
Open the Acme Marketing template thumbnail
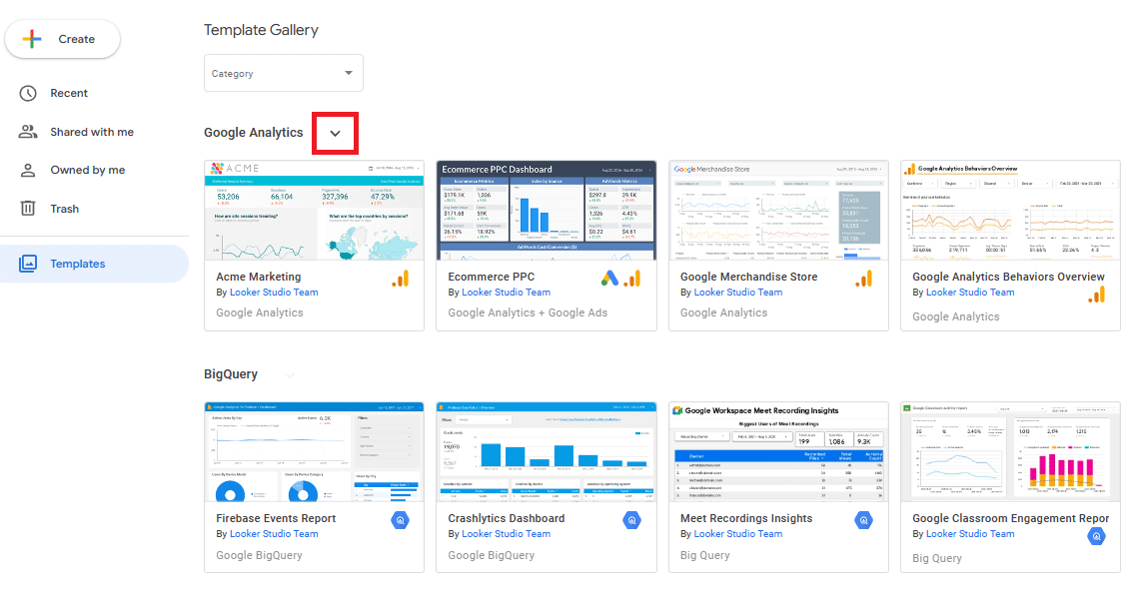coord(314,211)
